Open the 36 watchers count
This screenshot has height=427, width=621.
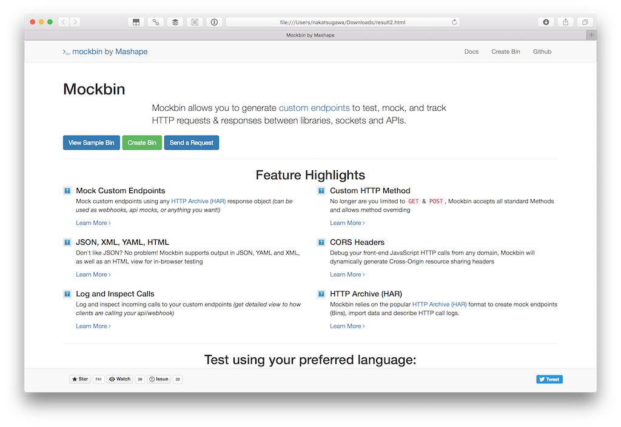[140, 379]
